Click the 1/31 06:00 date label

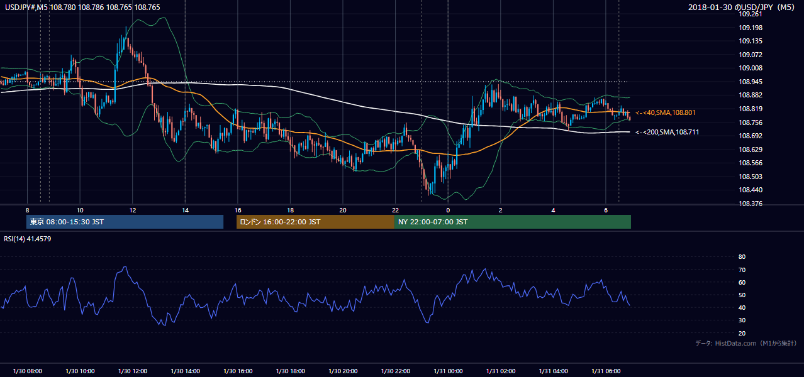605,371
